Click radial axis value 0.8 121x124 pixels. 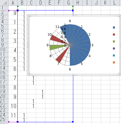coord(63,29)
